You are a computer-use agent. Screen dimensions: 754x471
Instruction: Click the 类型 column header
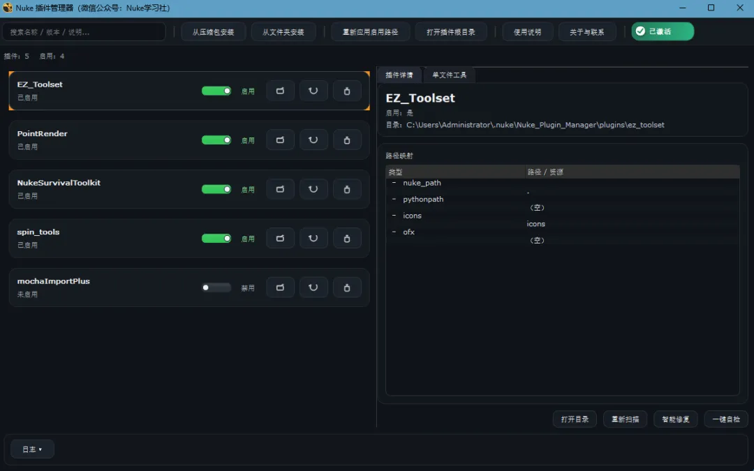click(455, 172)
